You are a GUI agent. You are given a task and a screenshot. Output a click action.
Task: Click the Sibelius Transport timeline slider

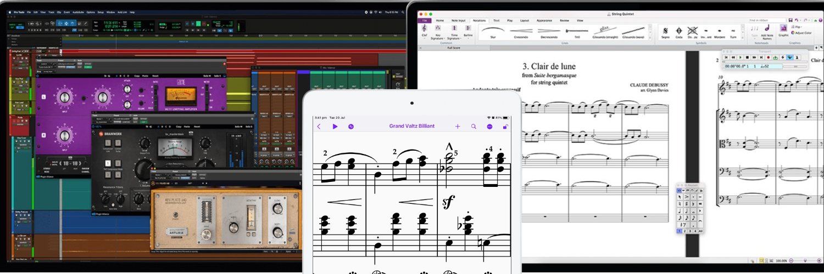[765, 62]
